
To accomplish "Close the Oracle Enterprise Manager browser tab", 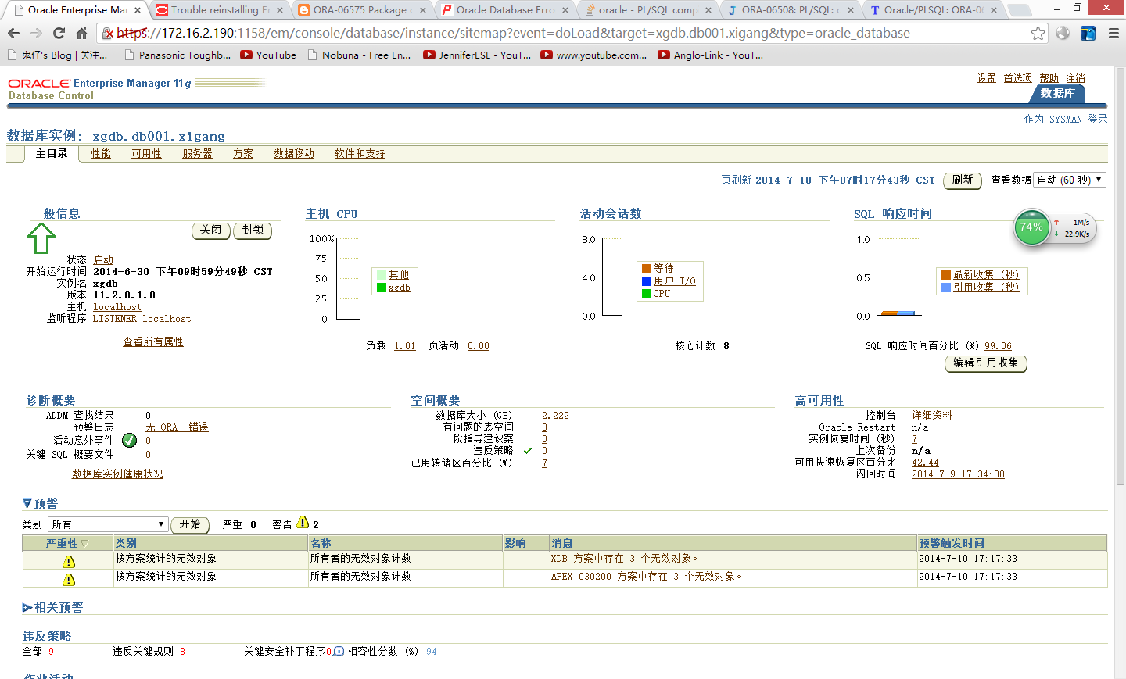I will (138, 10).
